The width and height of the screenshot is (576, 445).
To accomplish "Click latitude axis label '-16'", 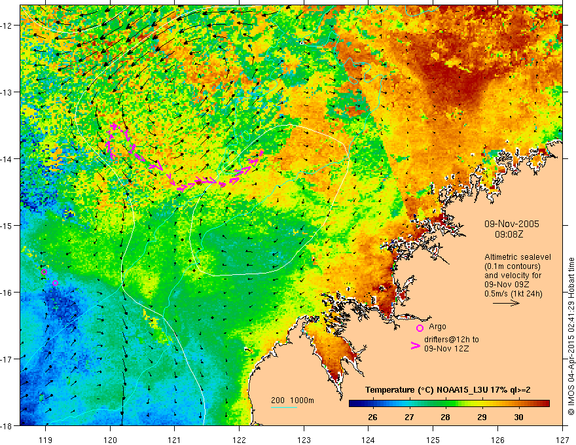I will point(7,293).
